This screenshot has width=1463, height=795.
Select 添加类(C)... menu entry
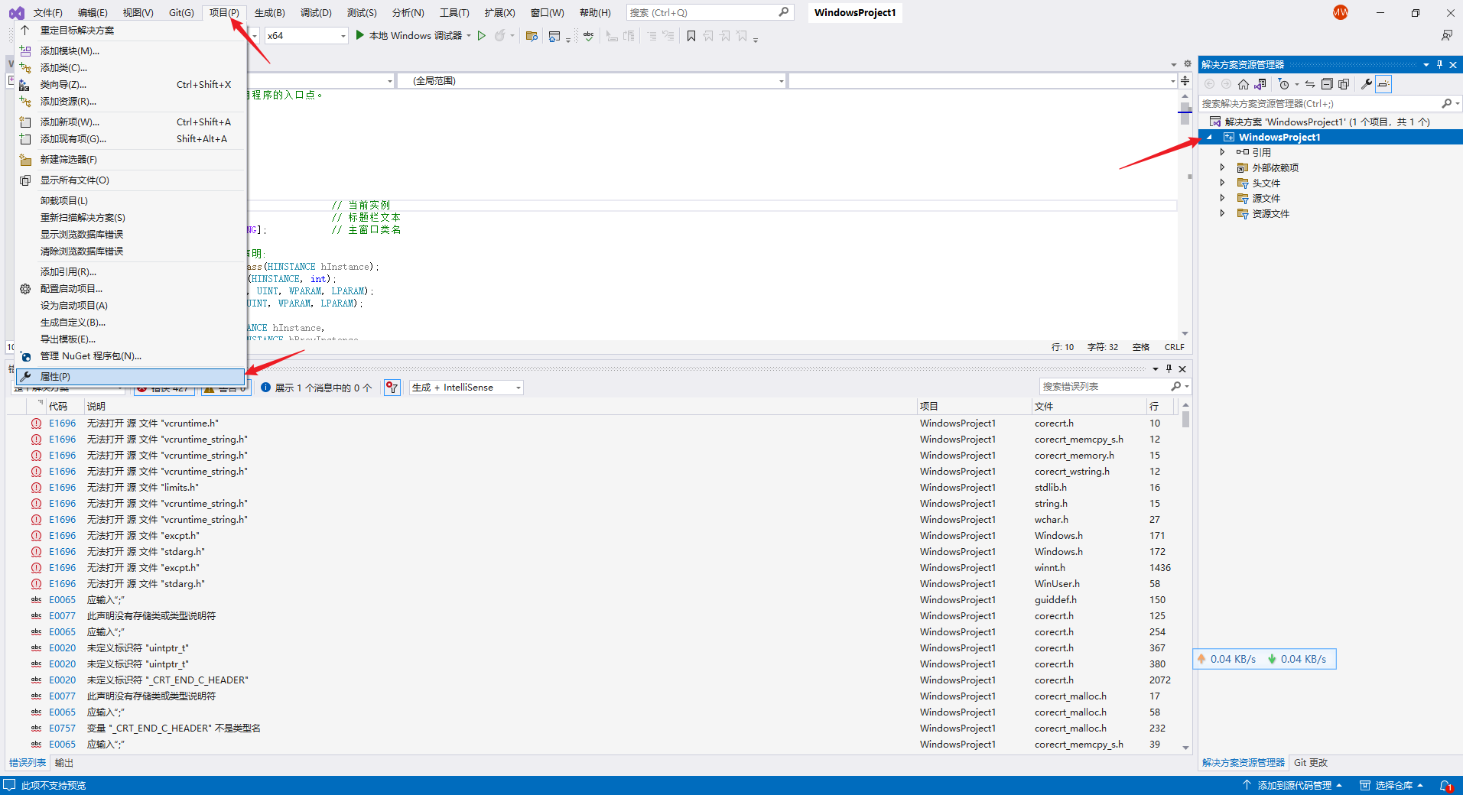coord(131,67)
